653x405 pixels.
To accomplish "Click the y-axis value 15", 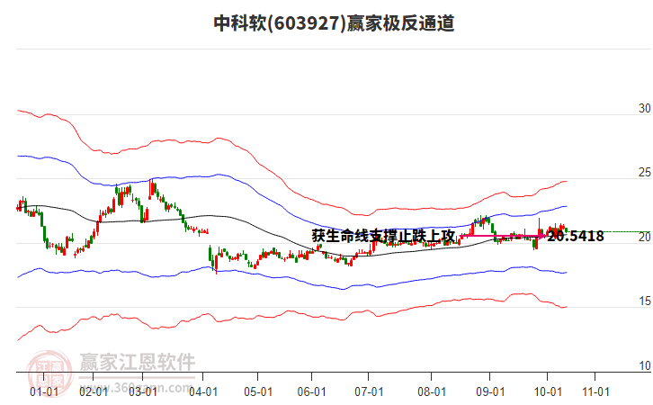I will pos(645,301).
